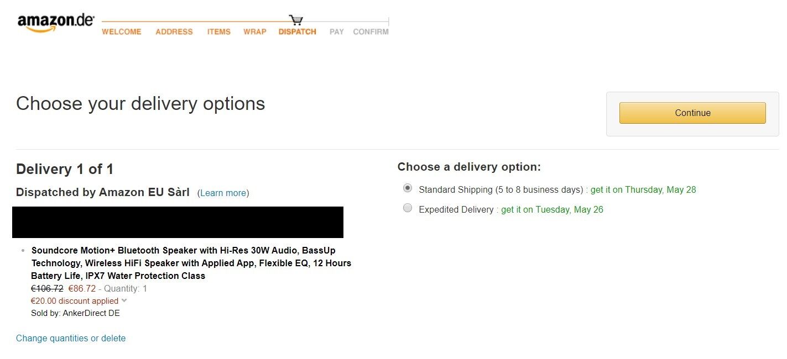Image resolution: width=787 pixels, height=359 pixels.
Task: Go to the ADDRESS checkout step
Action: (174, 32)
